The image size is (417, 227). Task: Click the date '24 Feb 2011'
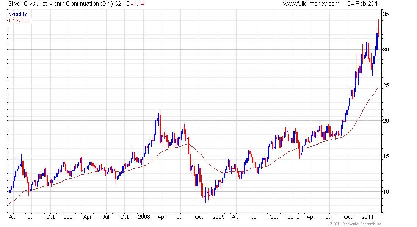(364, 4)
